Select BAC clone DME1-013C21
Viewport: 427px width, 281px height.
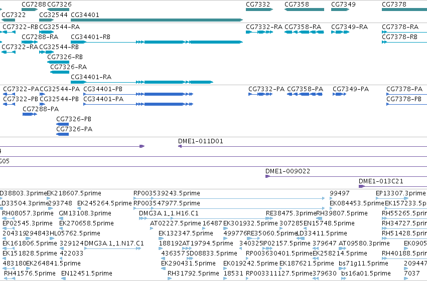point(381,181)
